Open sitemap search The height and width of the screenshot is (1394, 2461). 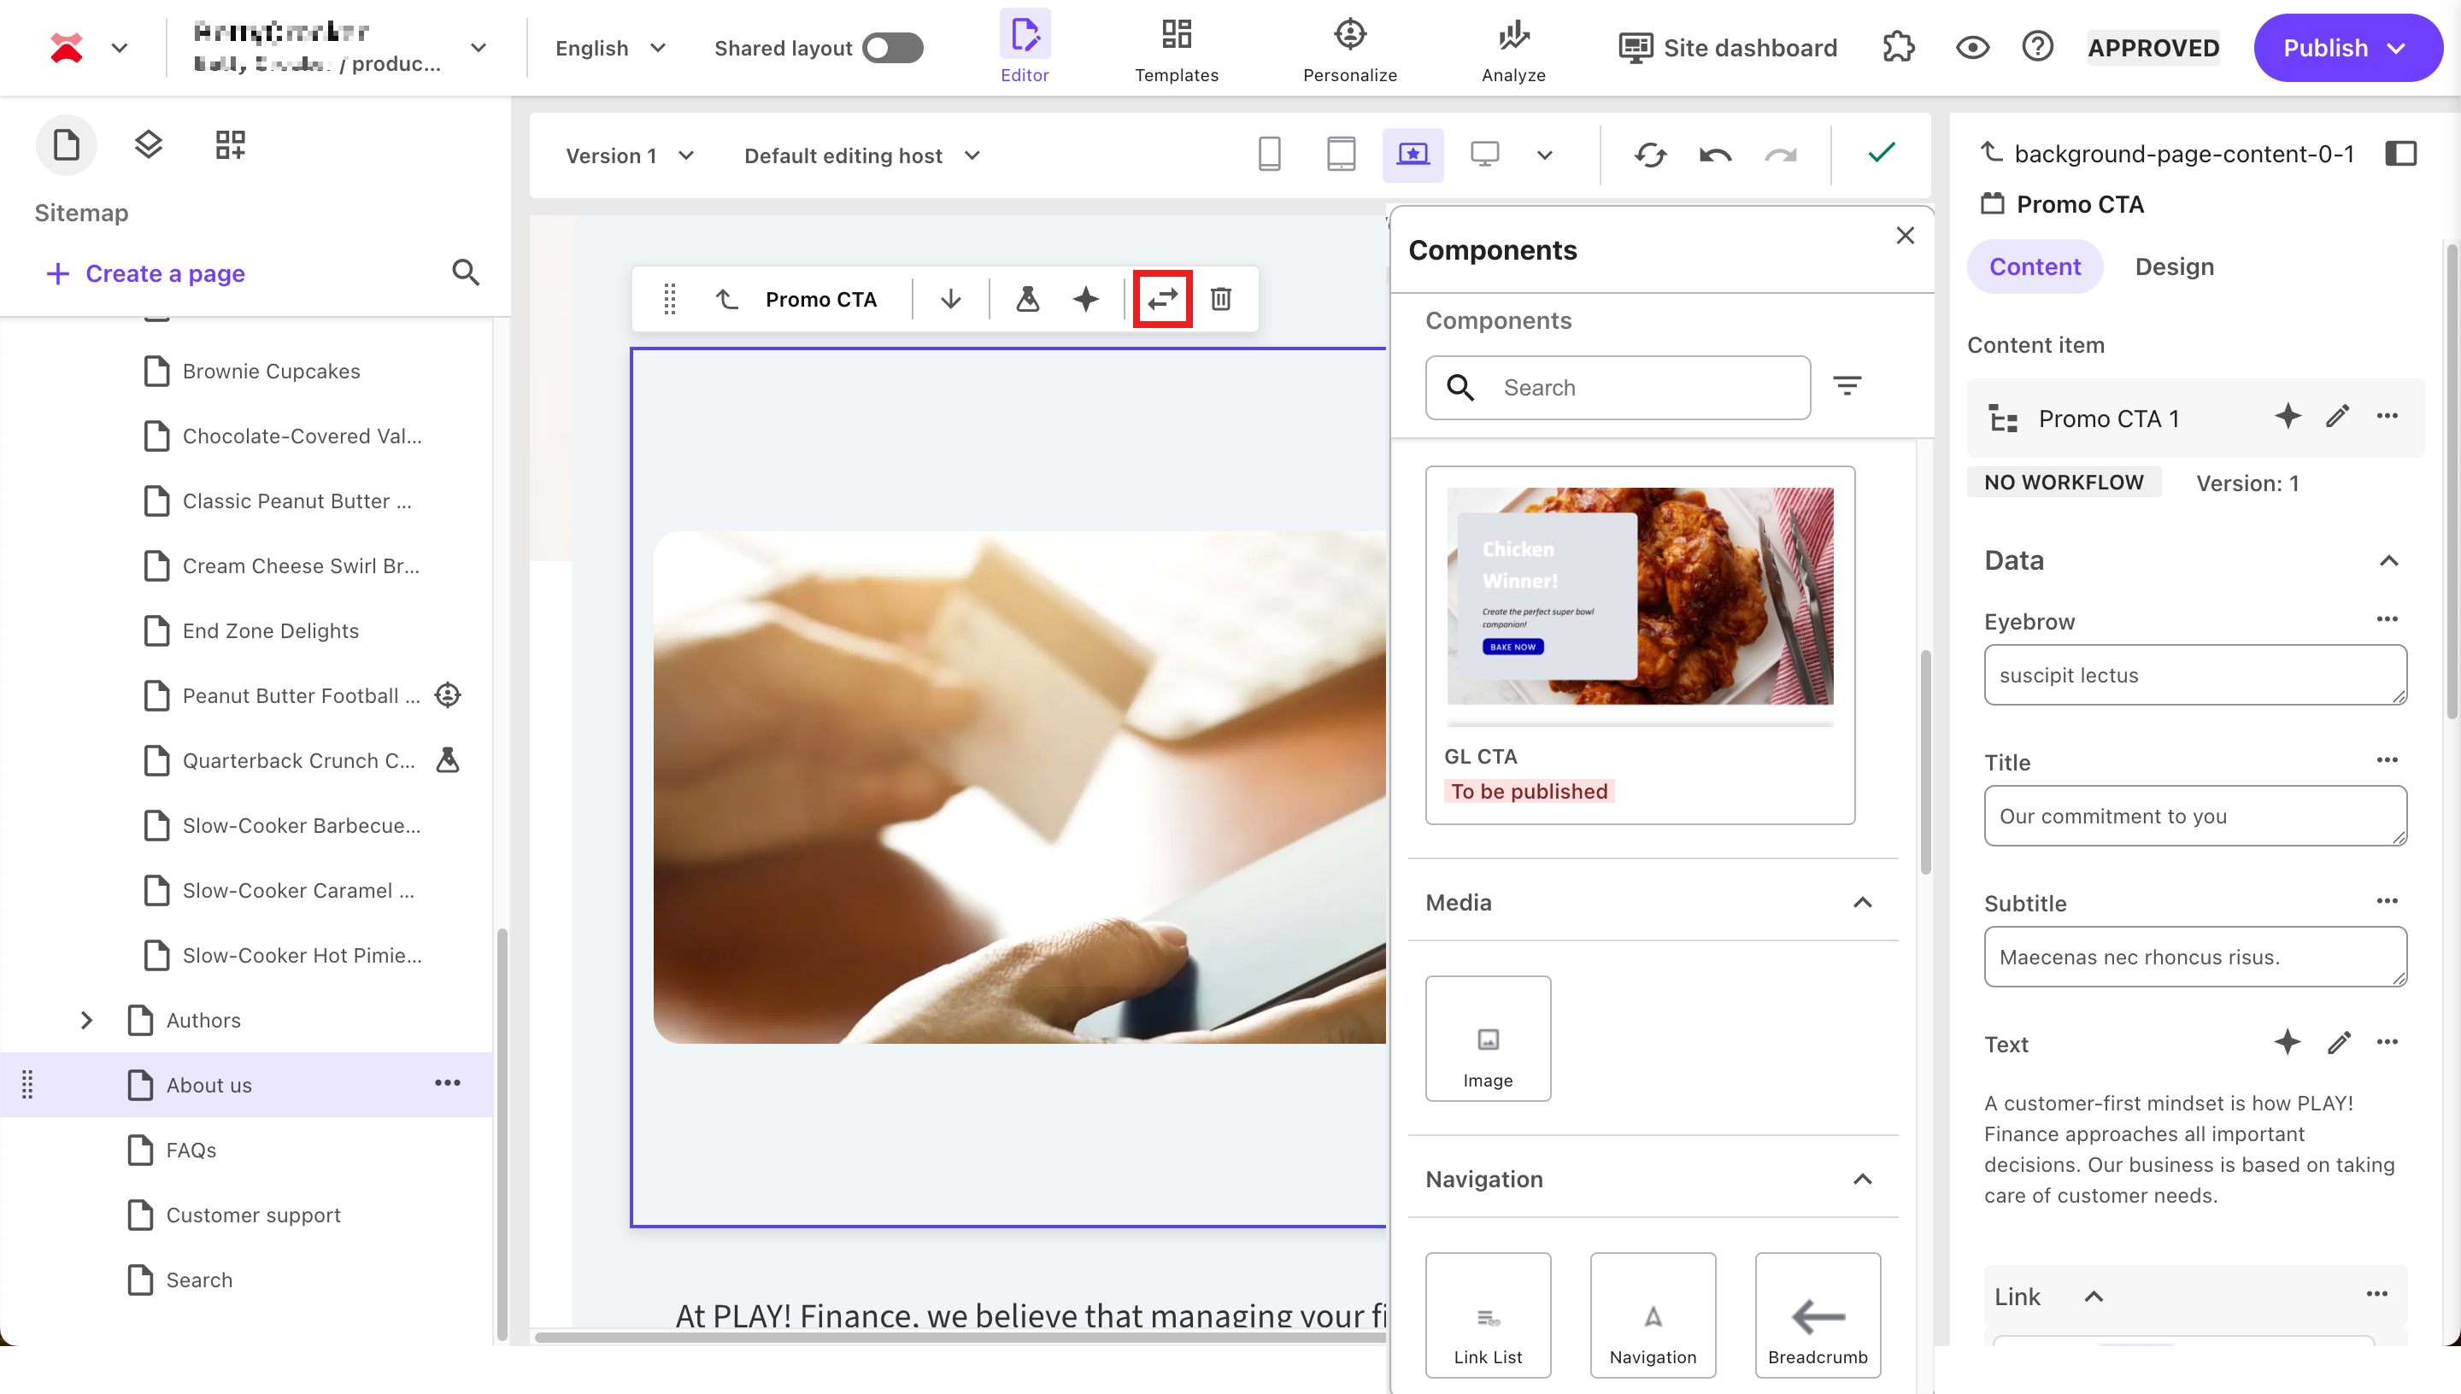point(467,272)
